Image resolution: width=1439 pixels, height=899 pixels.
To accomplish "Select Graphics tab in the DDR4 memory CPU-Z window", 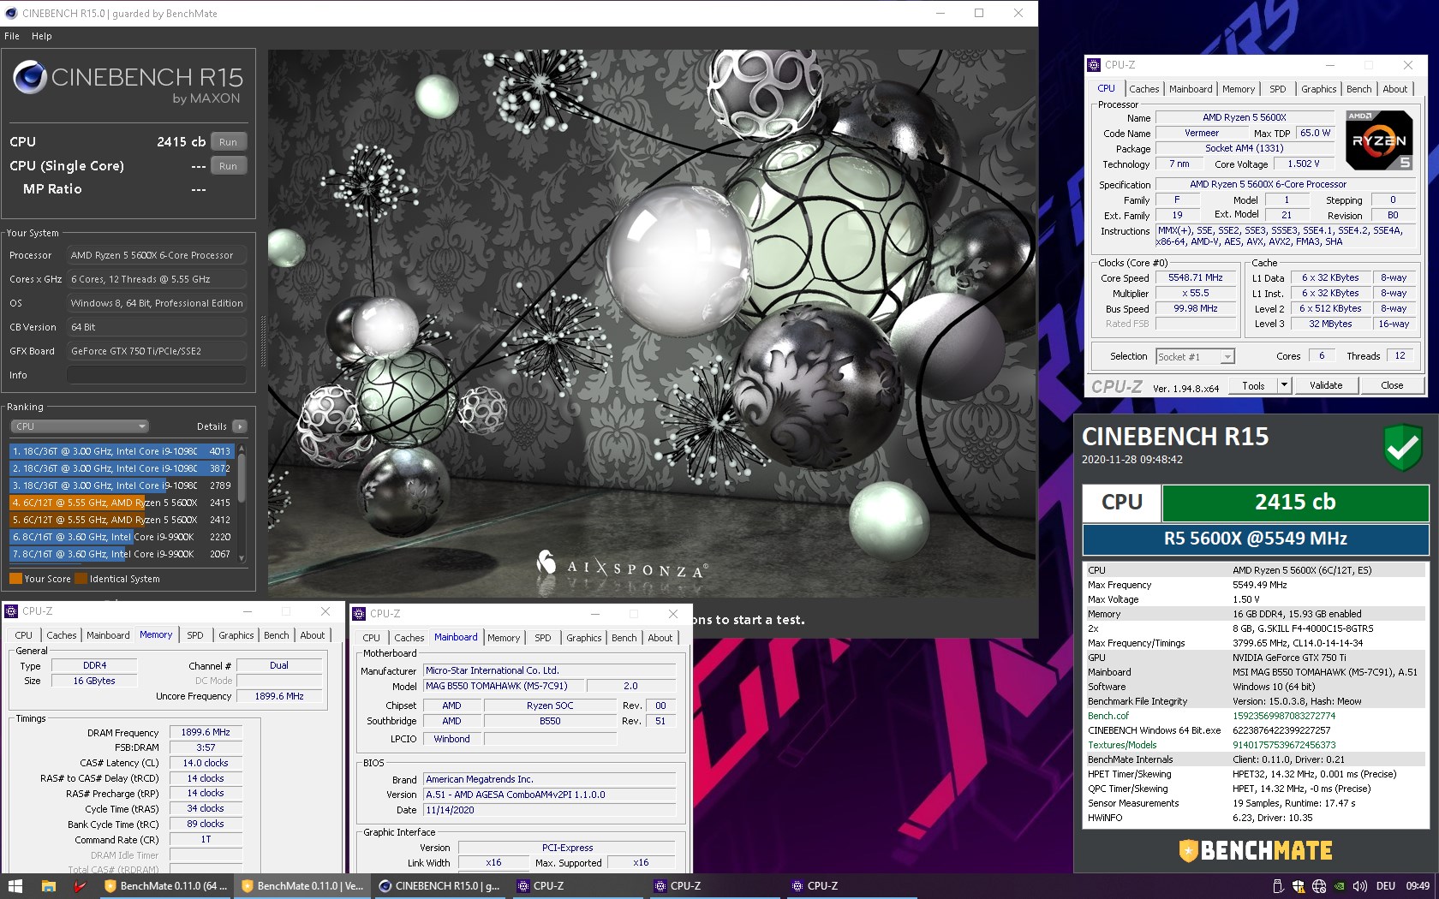I will [x=236, y=635].
